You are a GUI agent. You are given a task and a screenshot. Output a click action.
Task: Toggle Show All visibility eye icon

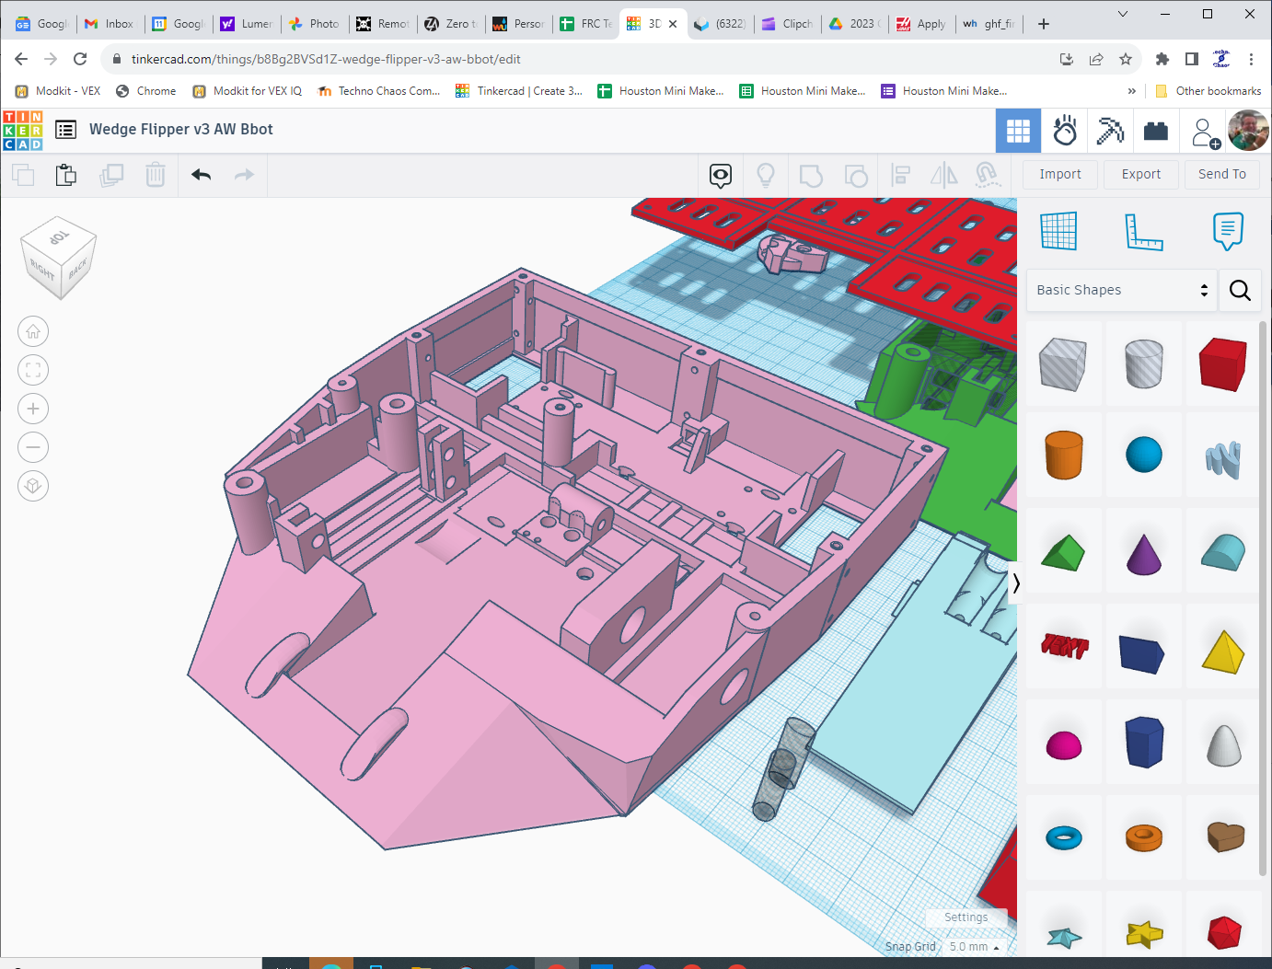[x=721, y=175]
